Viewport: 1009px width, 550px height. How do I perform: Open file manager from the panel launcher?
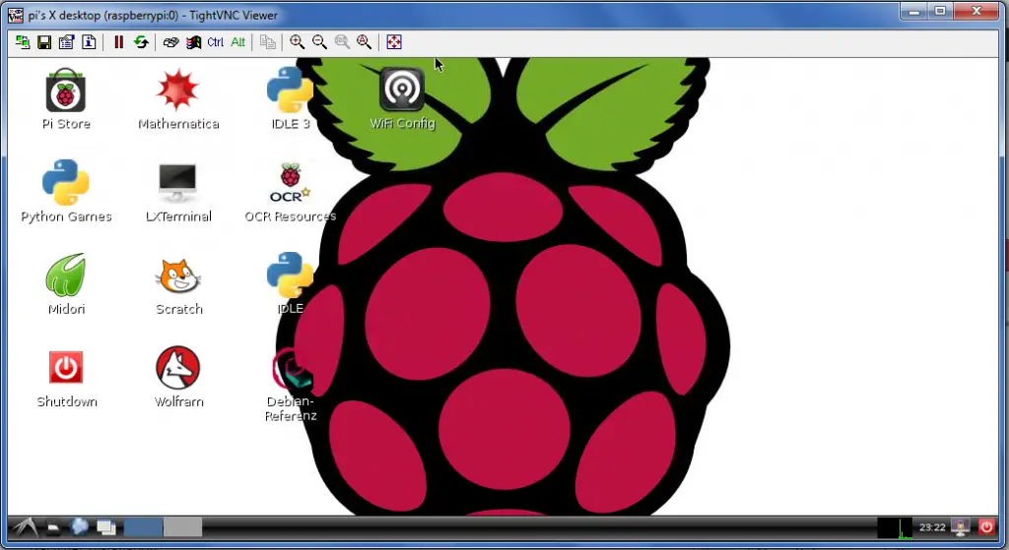coord(53,528)
